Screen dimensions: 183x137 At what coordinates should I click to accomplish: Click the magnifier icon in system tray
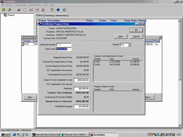click(158, 135)
